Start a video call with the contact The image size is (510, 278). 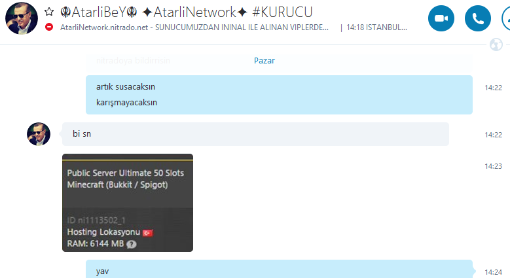[441, 18]
